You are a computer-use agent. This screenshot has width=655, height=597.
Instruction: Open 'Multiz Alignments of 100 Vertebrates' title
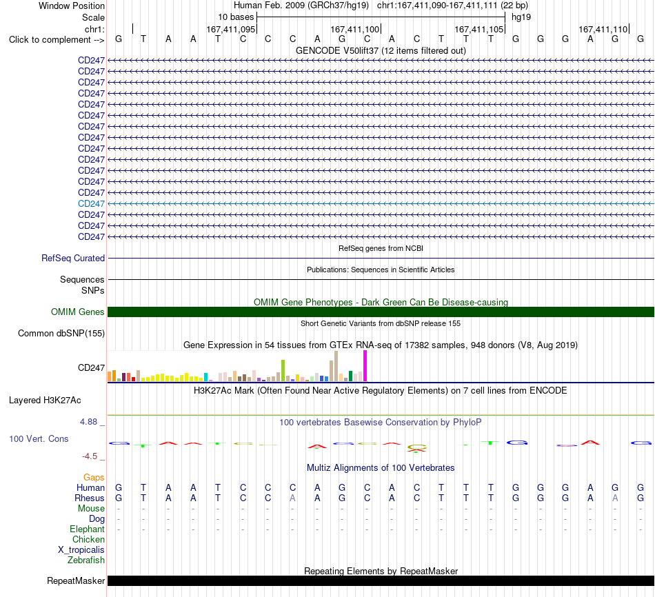click(381, 468)
